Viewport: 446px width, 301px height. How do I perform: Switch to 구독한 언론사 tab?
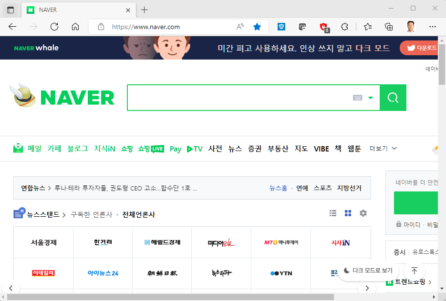point(92,214)
